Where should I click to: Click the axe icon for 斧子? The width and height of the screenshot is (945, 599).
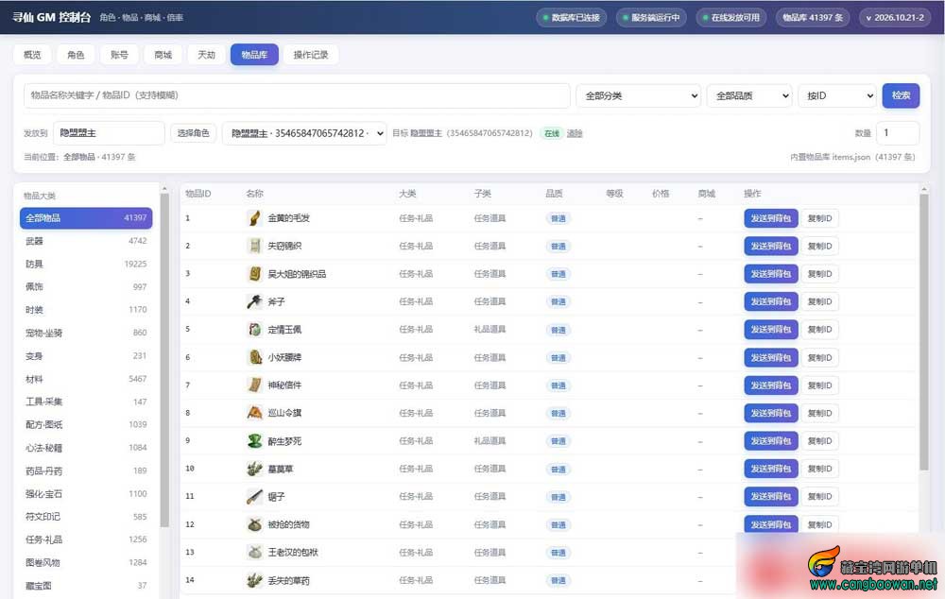point(255,301)
